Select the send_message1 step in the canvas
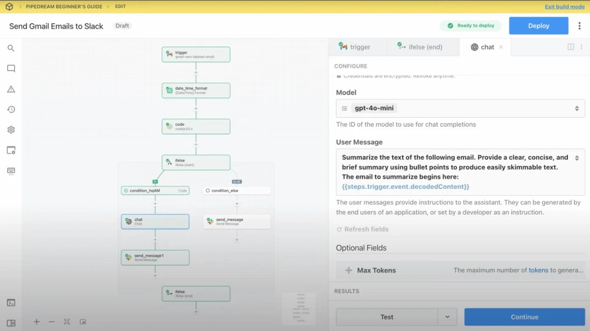The image size is (590, 331). click(x=155, y=257)
